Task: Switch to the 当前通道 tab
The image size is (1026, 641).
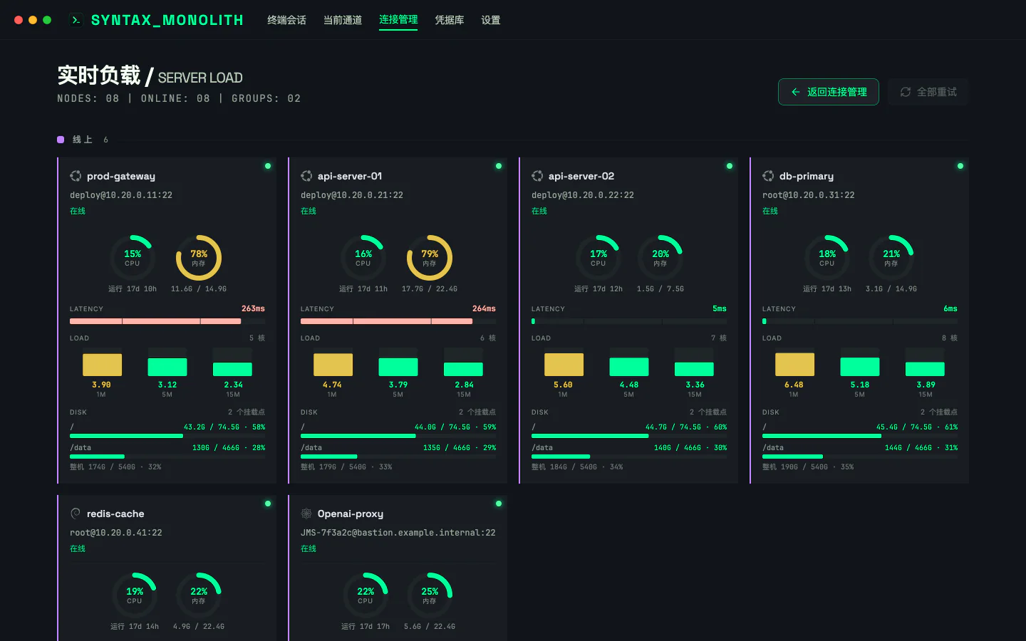Action: tap(343, 20)
